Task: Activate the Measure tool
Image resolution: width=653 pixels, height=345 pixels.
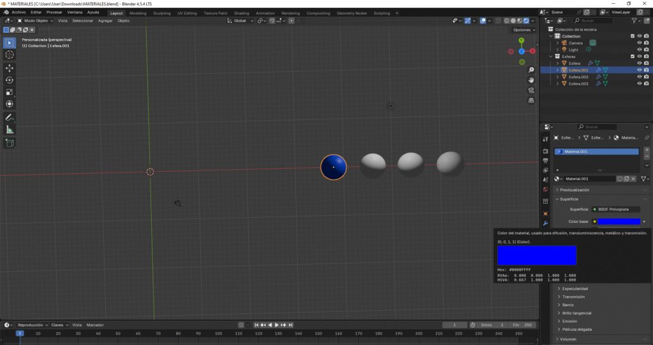Action: pos(10,130)
